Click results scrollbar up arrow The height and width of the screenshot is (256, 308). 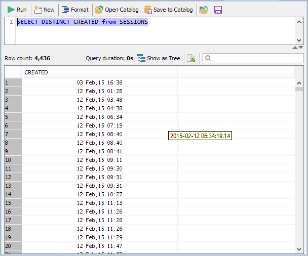click(299, 83)
